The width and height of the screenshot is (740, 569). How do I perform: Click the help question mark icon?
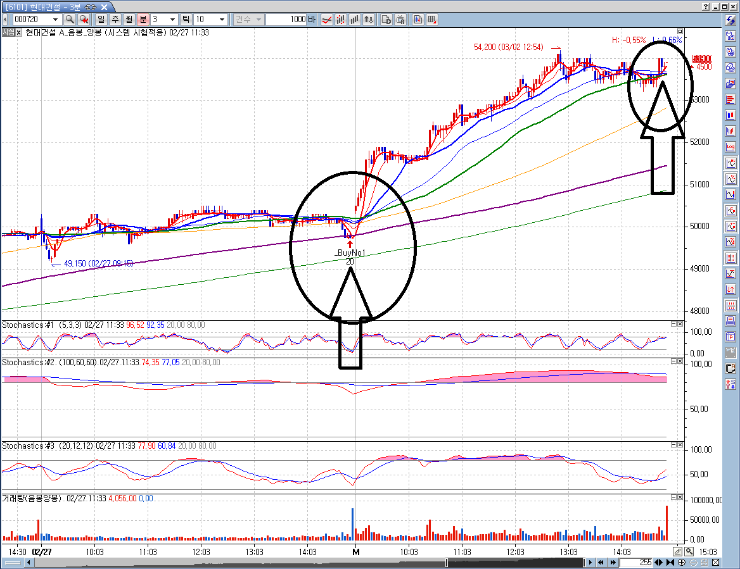706,6
